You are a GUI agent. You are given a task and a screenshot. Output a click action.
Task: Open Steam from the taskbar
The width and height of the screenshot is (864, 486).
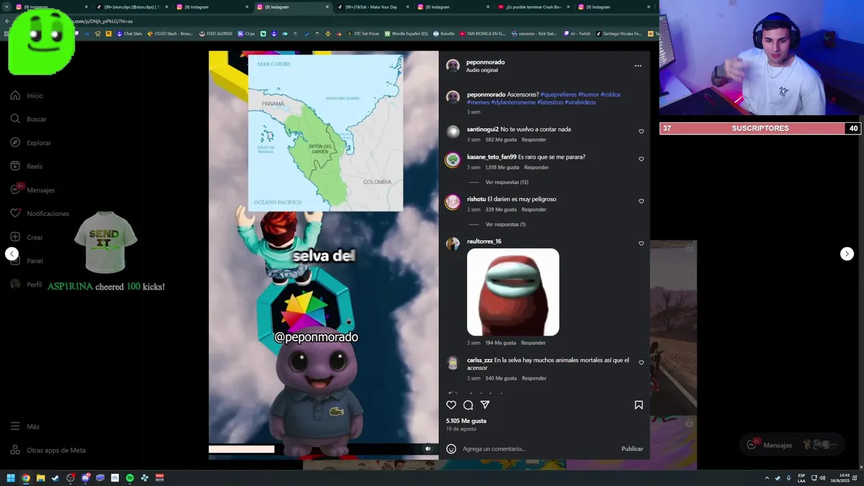(55, 478)
